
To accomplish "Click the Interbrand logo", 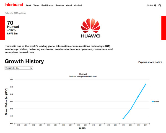I will pyautogui.click(x=14, y=5).
